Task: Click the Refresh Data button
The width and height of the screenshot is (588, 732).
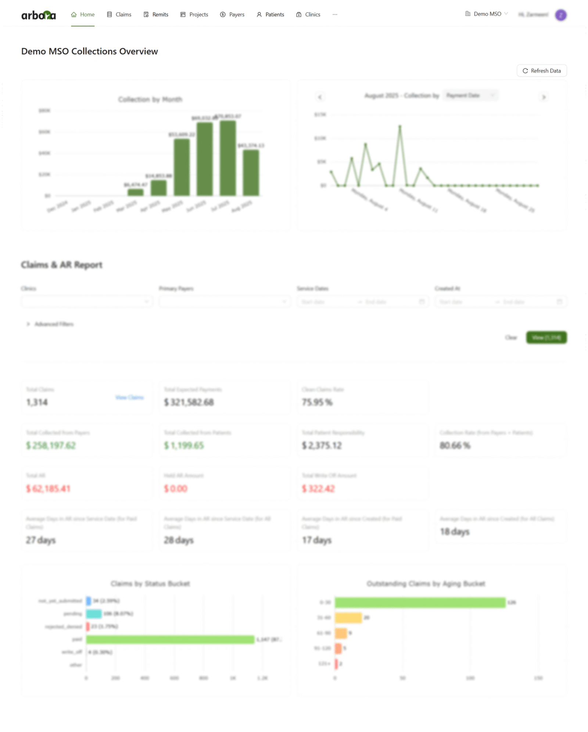Action: pyautogui.click(x=541, y=71)
